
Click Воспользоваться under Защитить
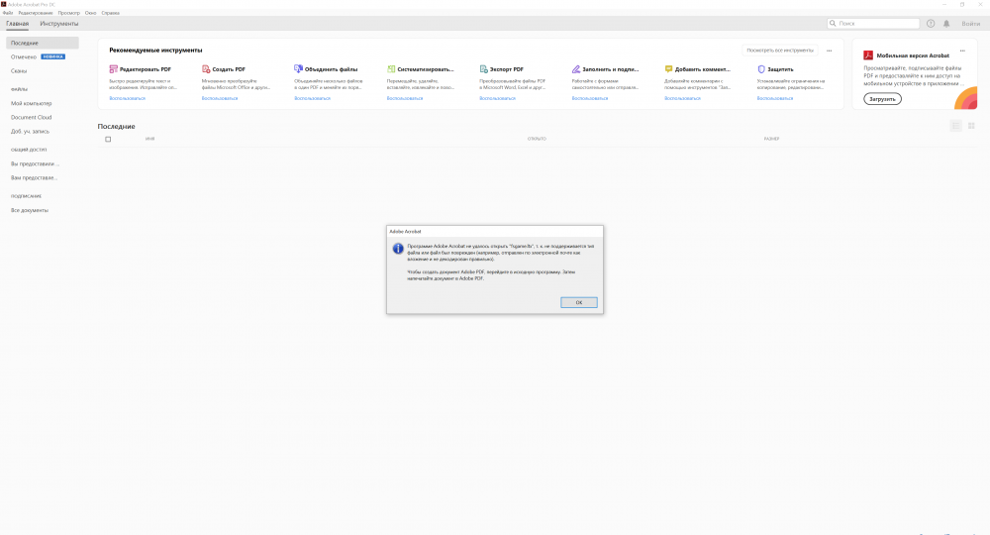(775, 98)
